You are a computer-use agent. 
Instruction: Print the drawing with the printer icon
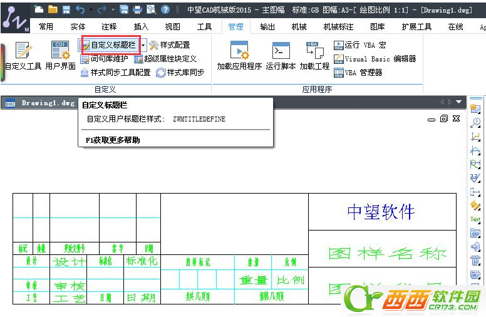pos(137,9)
